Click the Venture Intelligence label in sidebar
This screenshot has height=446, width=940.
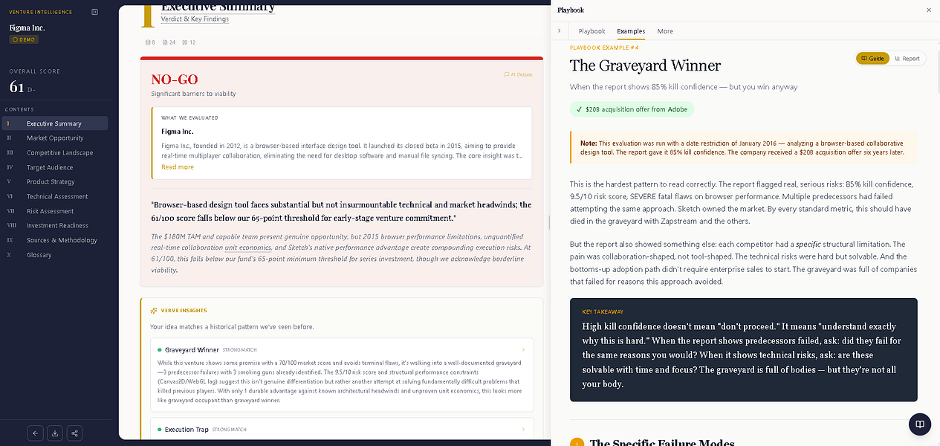(x=41, y=12)
